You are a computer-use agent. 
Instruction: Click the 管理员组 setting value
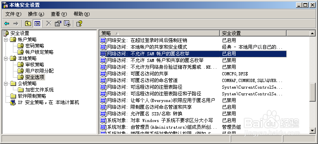pos(231,127)
